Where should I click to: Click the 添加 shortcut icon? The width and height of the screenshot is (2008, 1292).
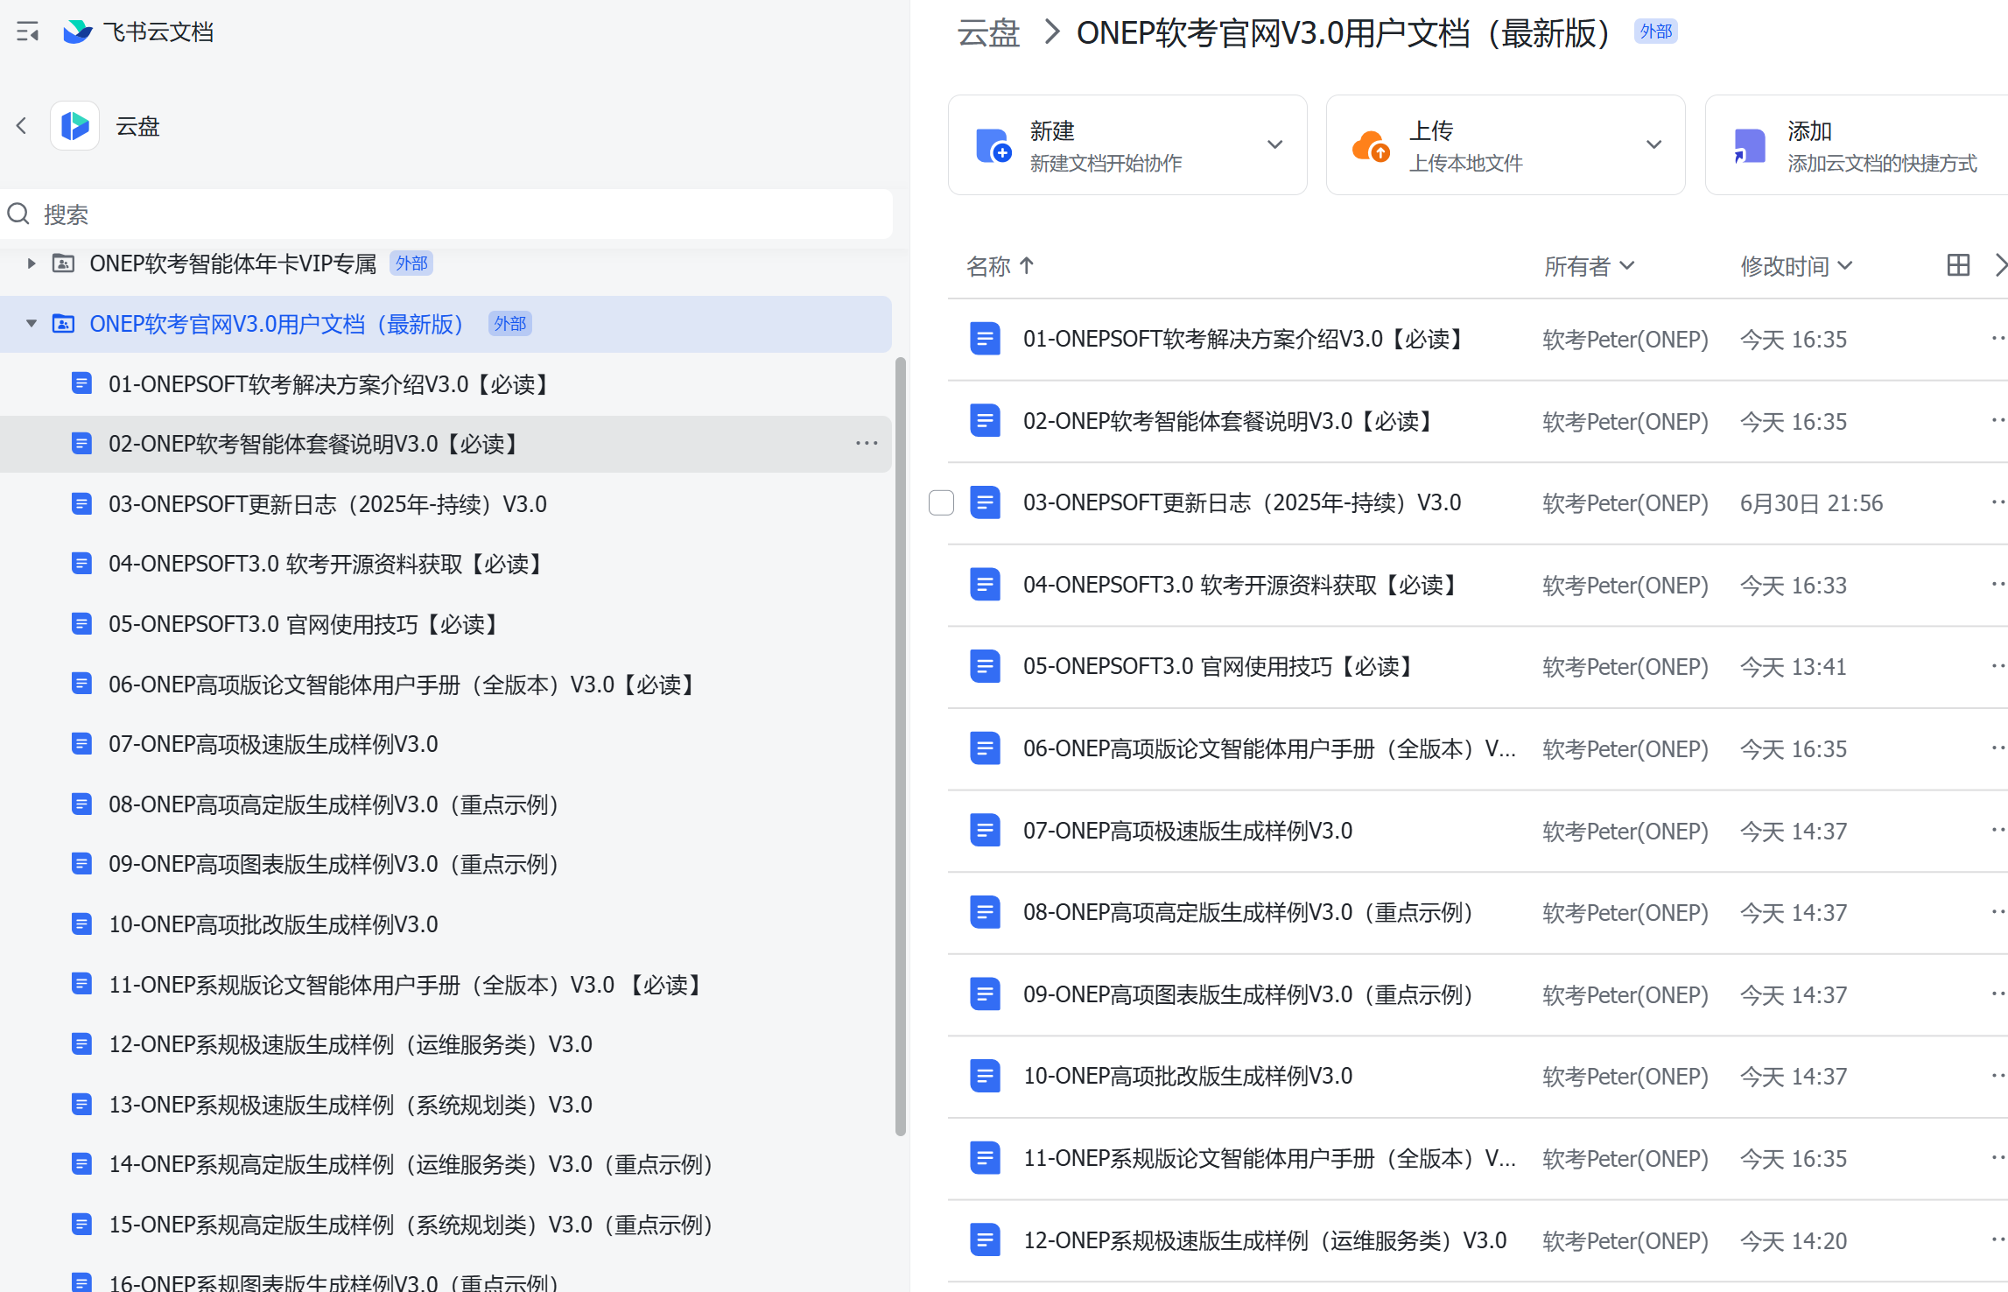click(x=1749, y=145)
